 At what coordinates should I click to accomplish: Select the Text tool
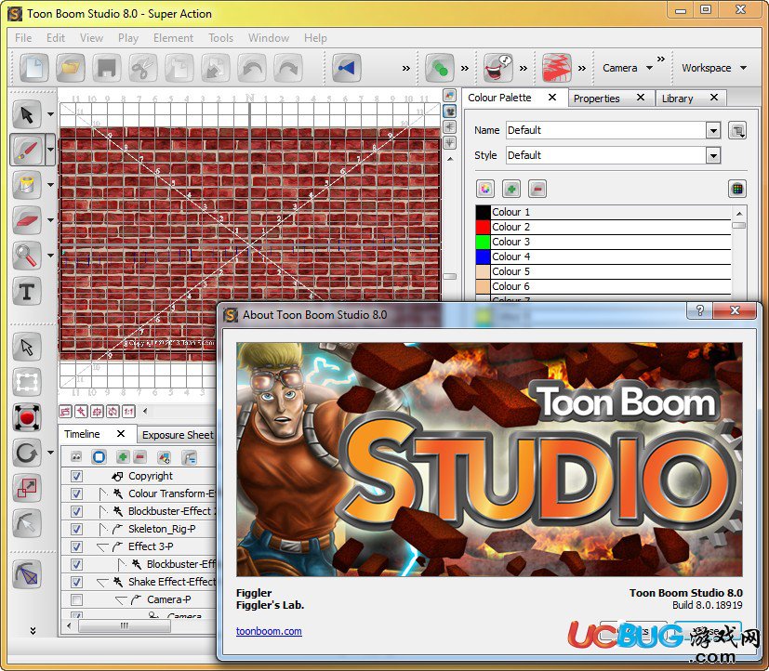(x=26, y=291)
